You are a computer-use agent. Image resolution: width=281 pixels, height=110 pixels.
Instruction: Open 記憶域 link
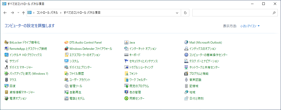pos(194,86)
